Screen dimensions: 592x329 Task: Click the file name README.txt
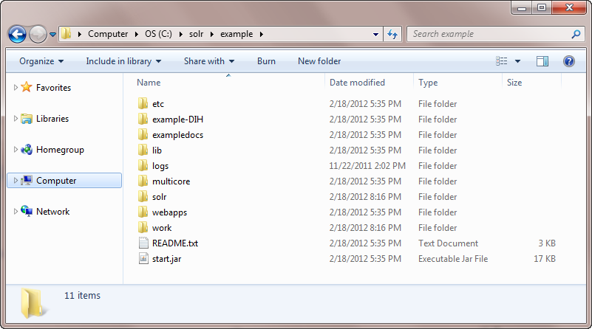175,243
